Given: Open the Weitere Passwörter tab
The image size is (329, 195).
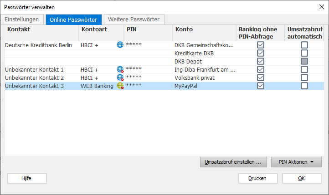Looking at the screenshot, I should click(x=134, y=19).
